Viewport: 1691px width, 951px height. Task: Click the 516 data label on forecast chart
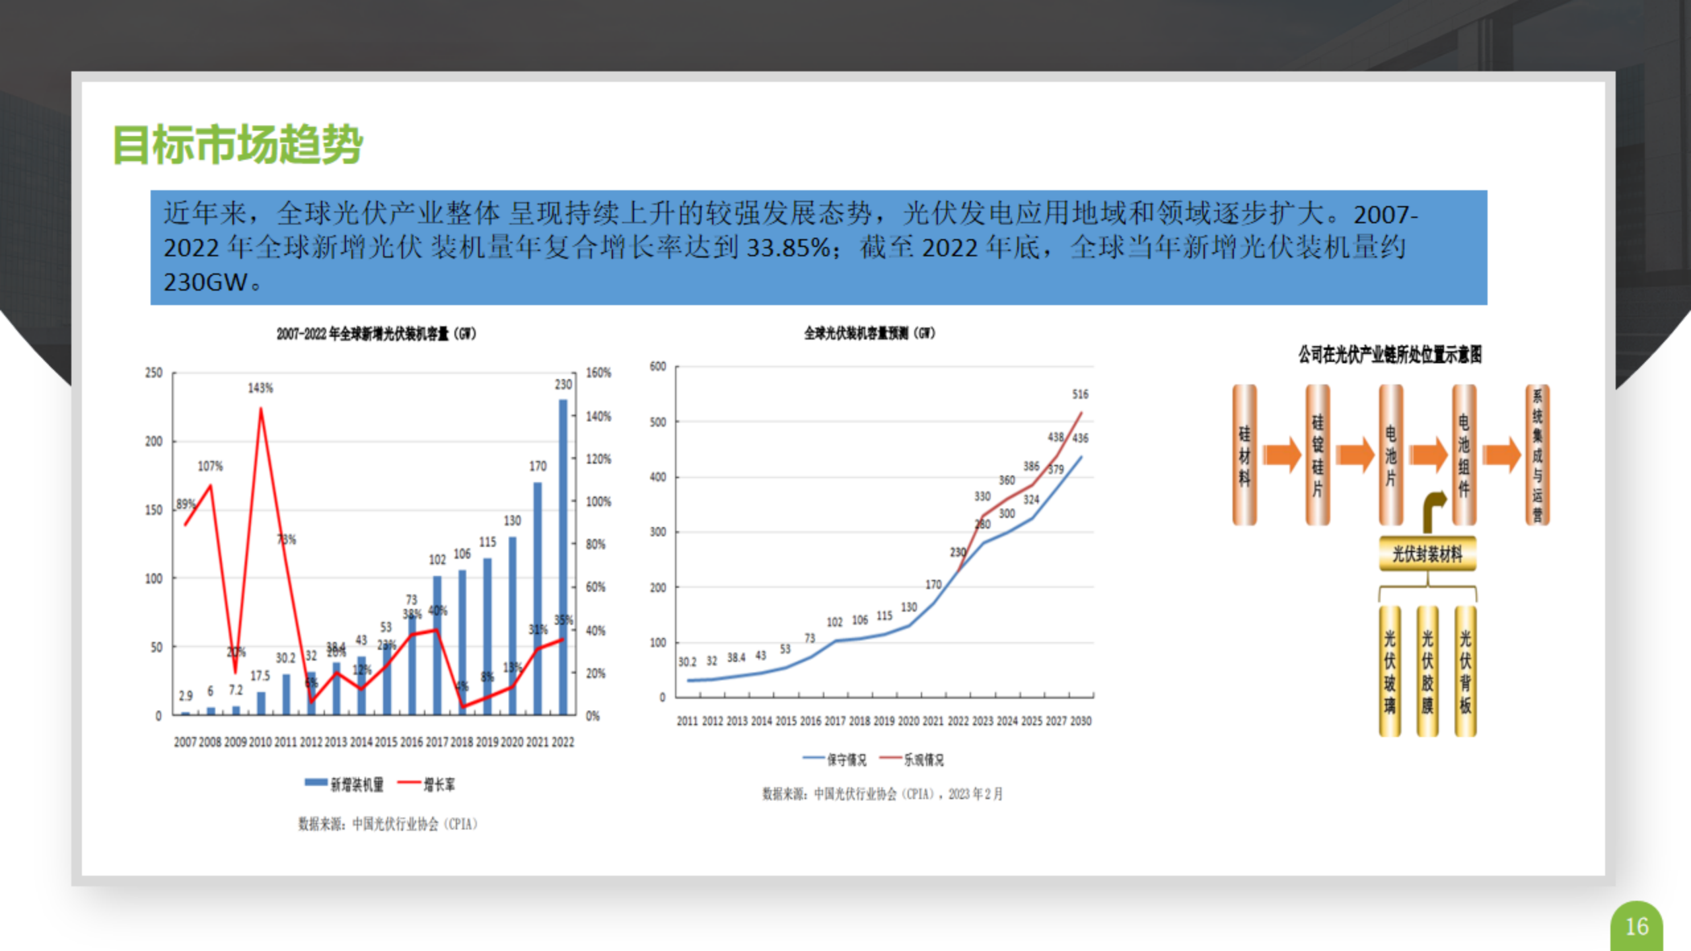point(1080,394)
